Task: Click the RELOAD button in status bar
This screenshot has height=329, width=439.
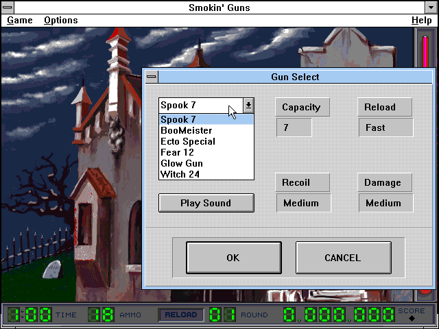Action: (x=181, y=315)
